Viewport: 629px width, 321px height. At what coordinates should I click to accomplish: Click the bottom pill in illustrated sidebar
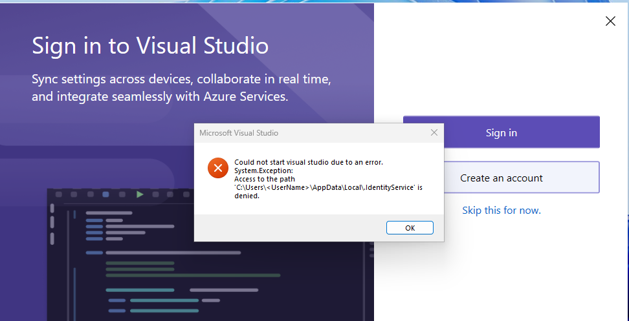[x=52, y=238]
